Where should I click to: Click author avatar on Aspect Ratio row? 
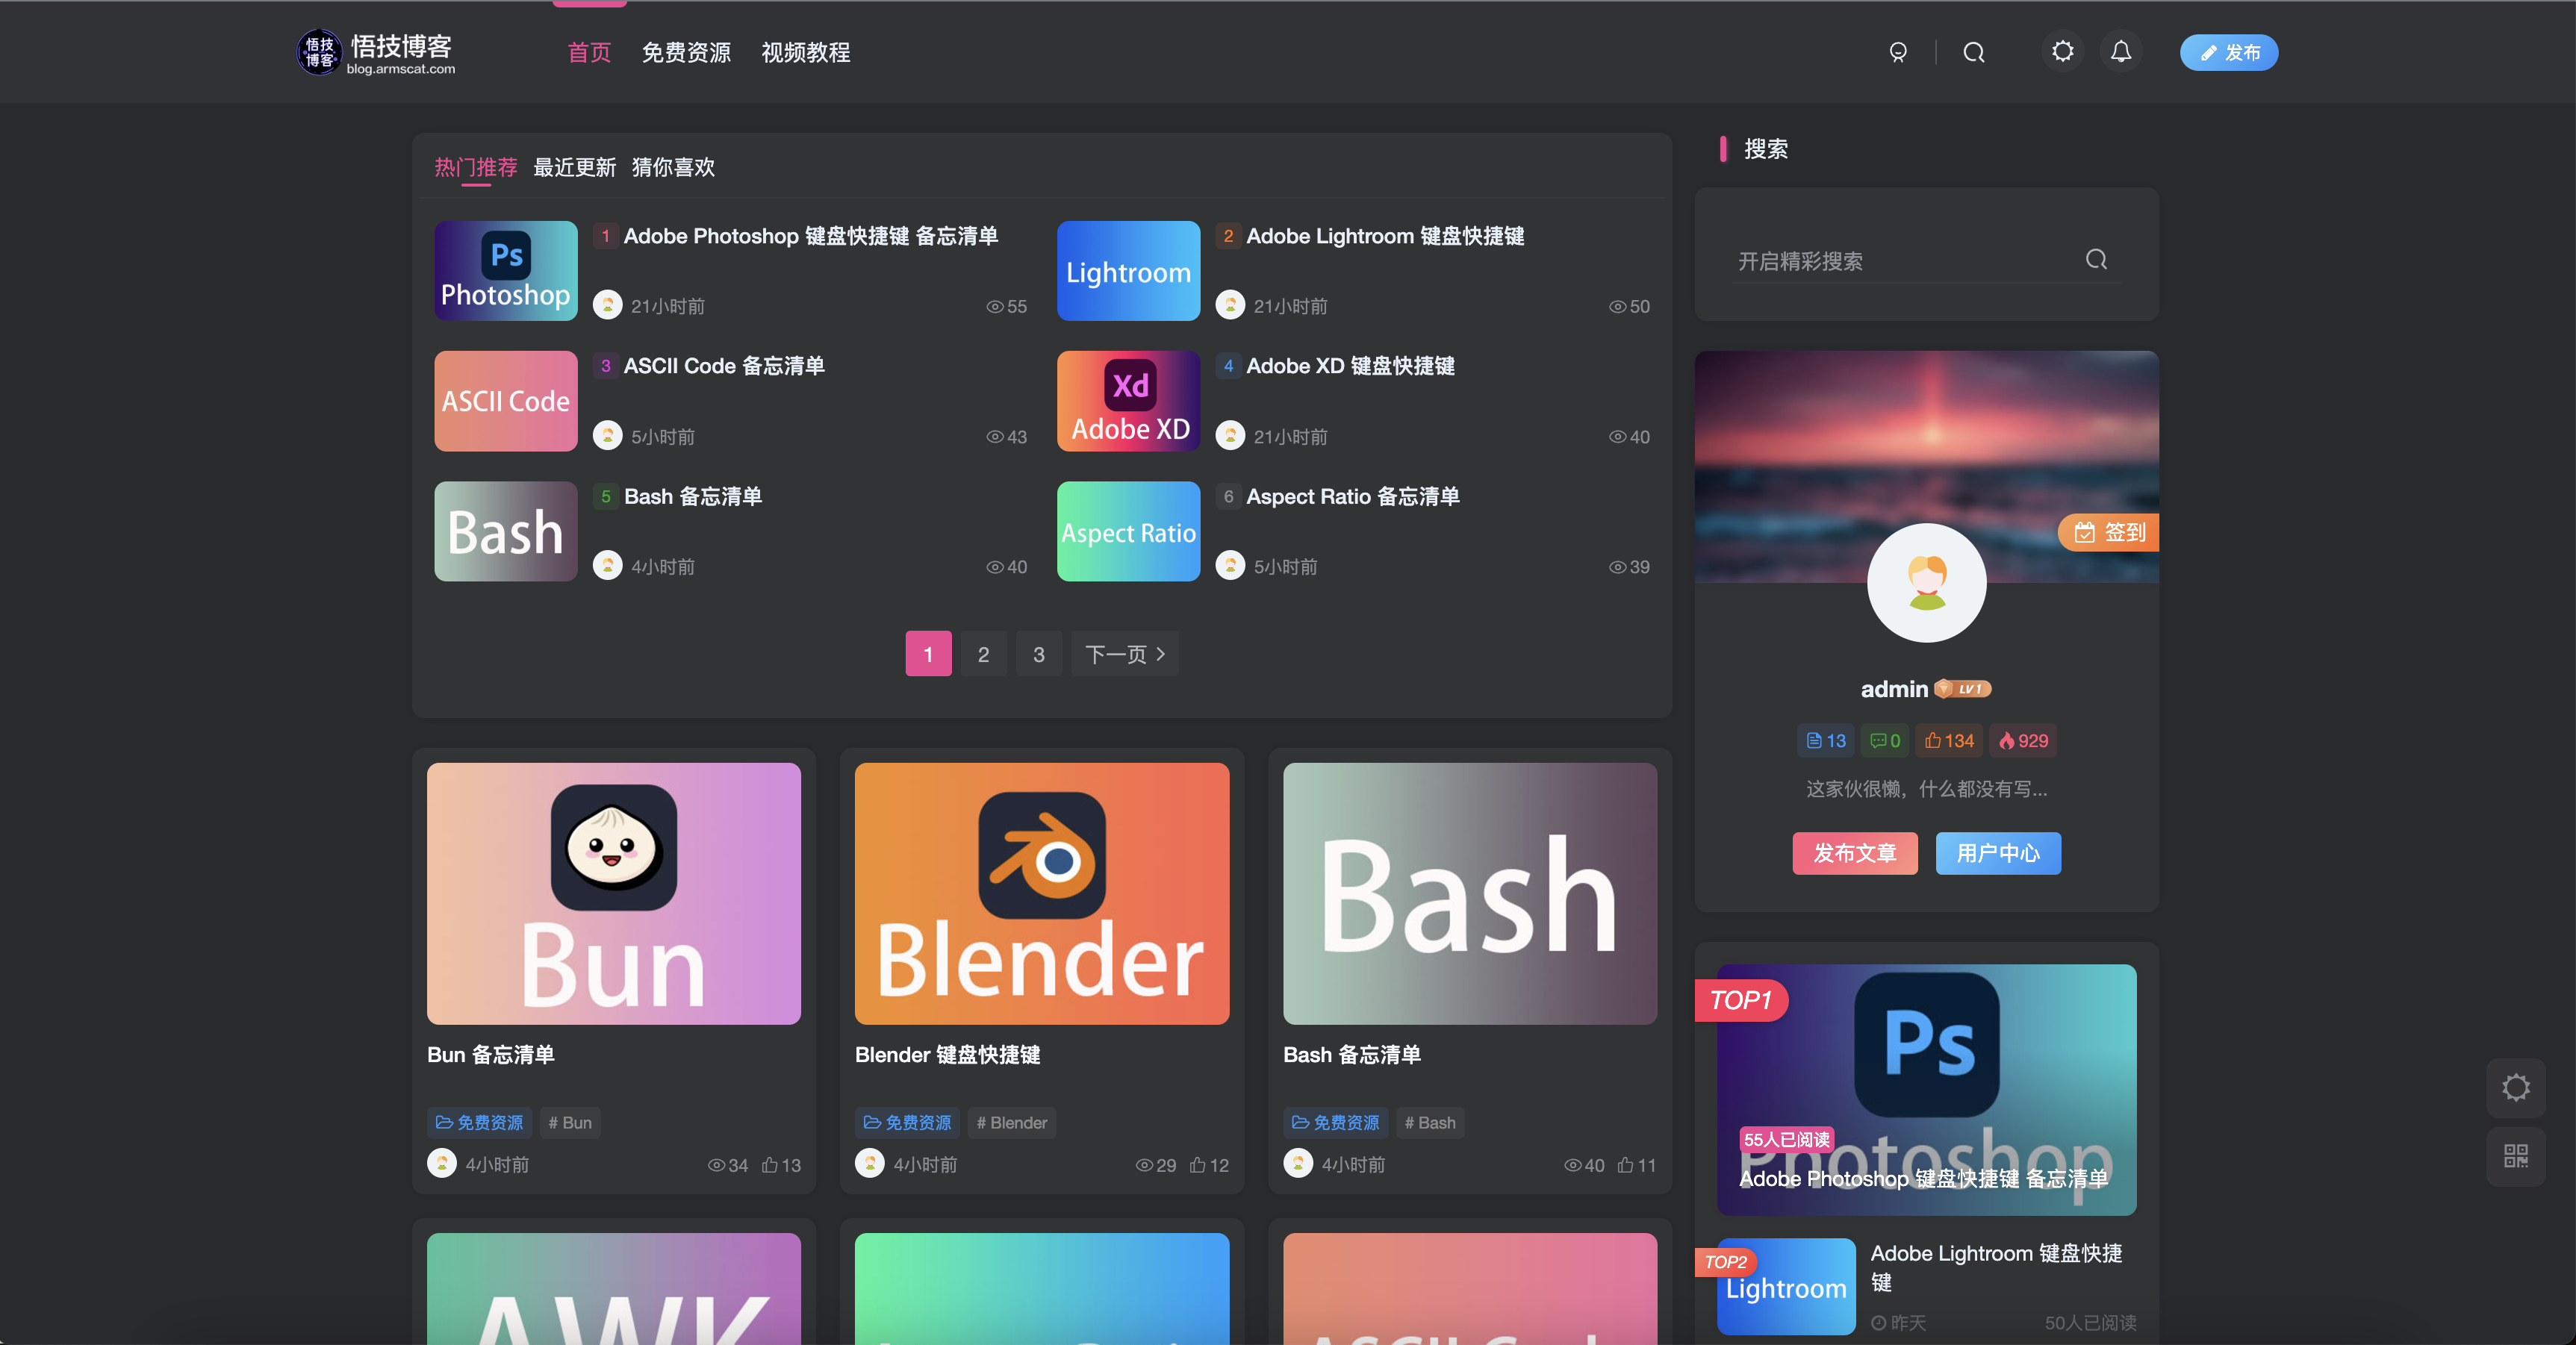point(1230,565)
